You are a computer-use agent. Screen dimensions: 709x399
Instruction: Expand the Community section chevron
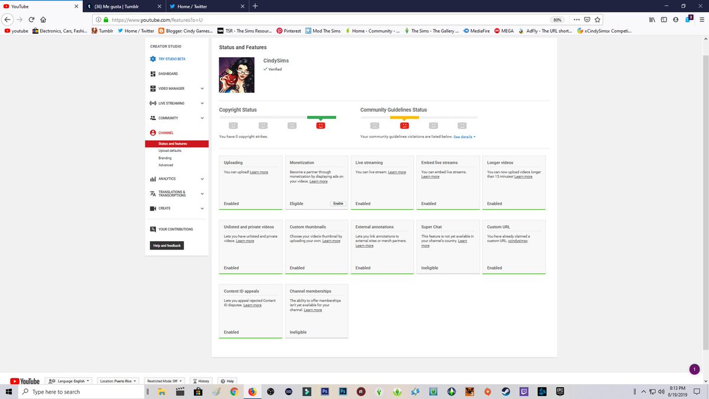point(202,118)
